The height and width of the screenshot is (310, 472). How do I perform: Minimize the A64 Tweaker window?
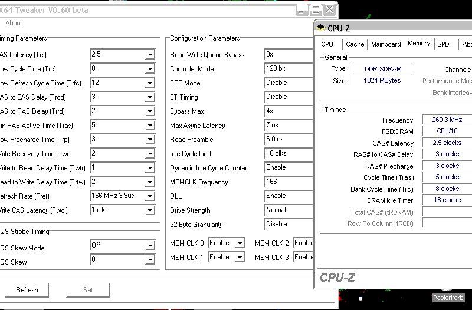tap(302, 10)
